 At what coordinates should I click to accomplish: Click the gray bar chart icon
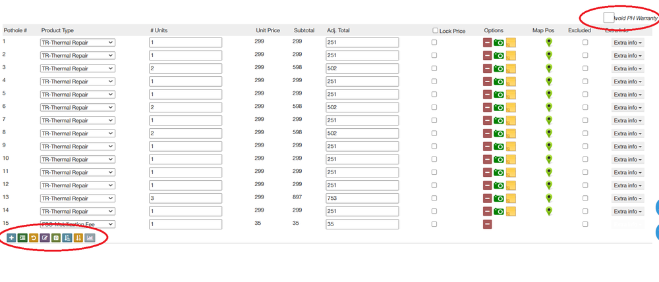90,237
